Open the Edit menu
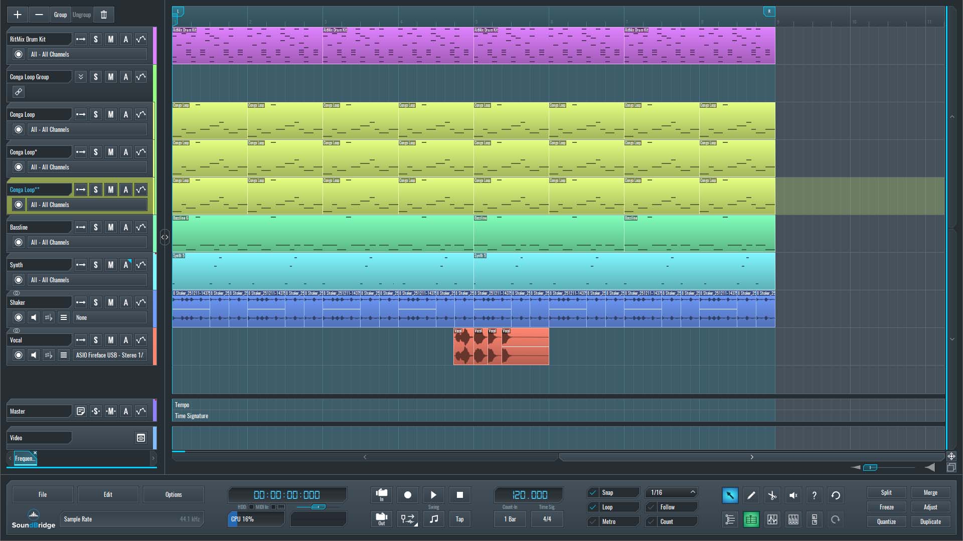963x541 pixels. pos(108,494)
